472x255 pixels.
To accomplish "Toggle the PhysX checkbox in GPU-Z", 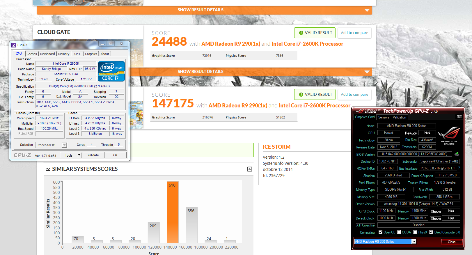I will coord(415,232).
